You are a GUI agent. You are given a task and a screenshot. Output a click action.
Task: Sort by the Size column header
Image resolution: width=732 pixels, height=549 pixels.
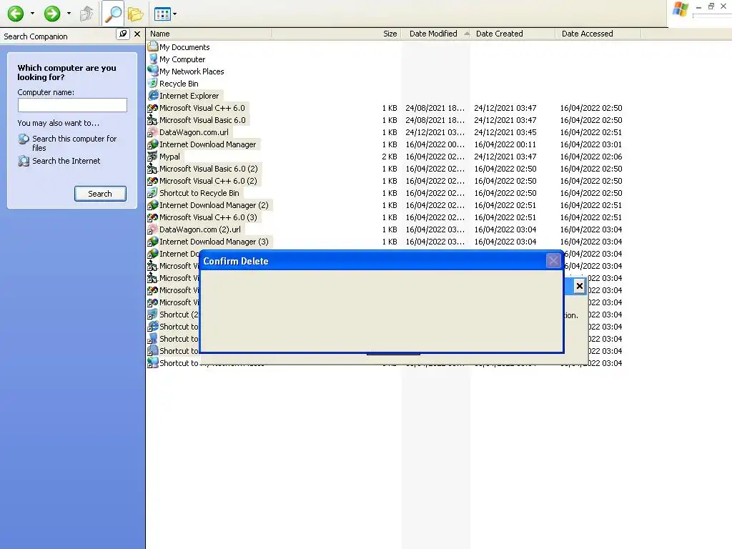point(337,34)
